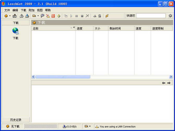Click the speech bubble toolbar icon
Viewport: 175px width, 131px height.
[43, 16]
